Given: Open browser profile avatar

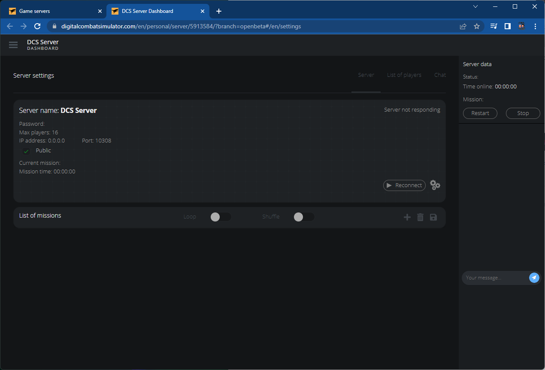Looking at the screenshot, I should 522,26.
